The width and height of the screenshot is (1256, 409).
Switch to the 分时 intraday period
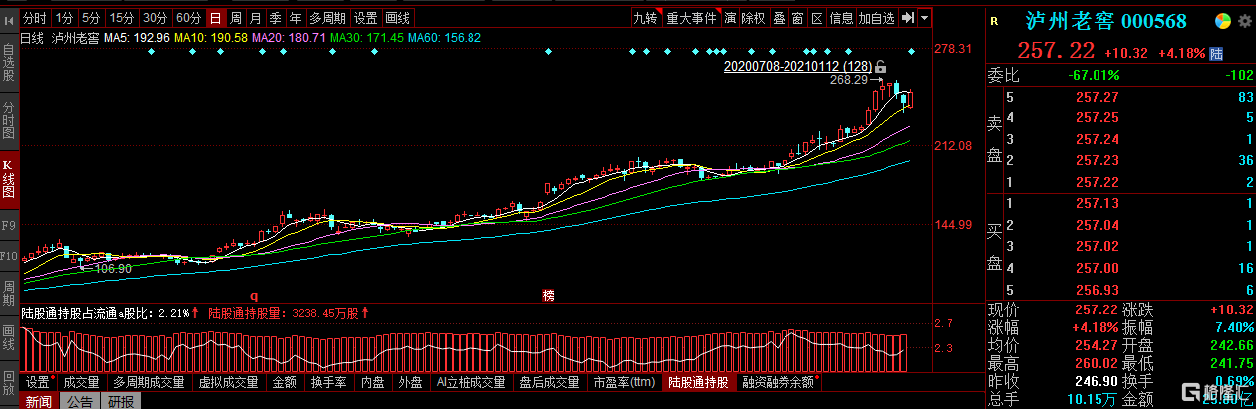(35, 18)
